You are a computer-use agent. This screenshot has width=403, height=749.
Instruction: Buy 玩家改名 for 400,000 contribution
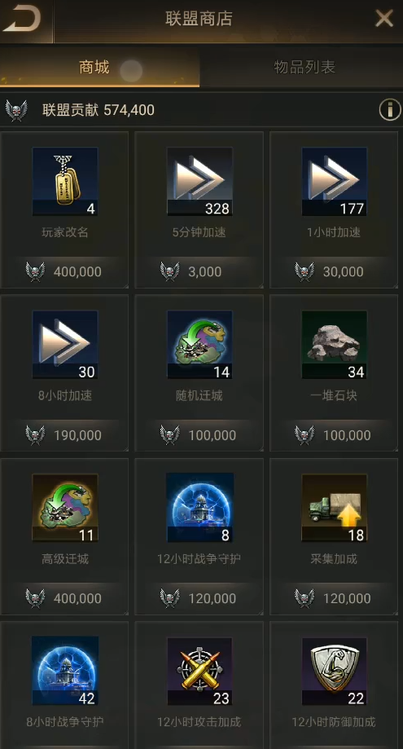tap(64, 271)
